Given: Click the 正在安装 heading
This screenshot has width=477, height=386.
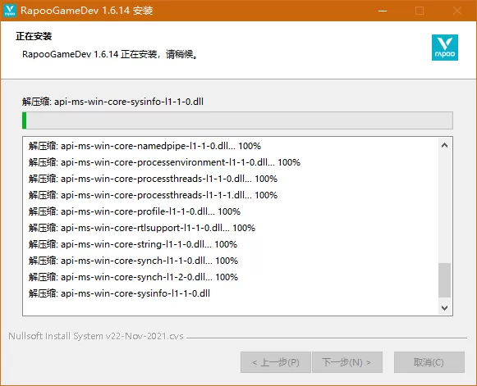Looking at the screenshot, I should (x=34, y=36).
